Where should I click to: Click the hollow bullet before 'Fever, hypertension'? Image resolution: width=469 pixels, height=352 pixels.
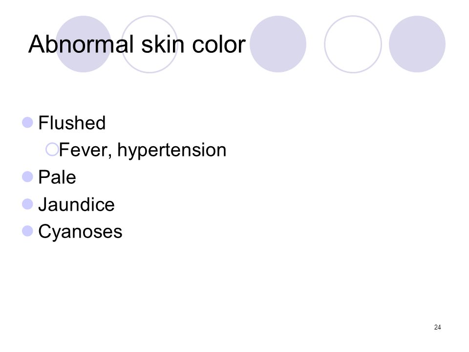[x=52, y=150]
